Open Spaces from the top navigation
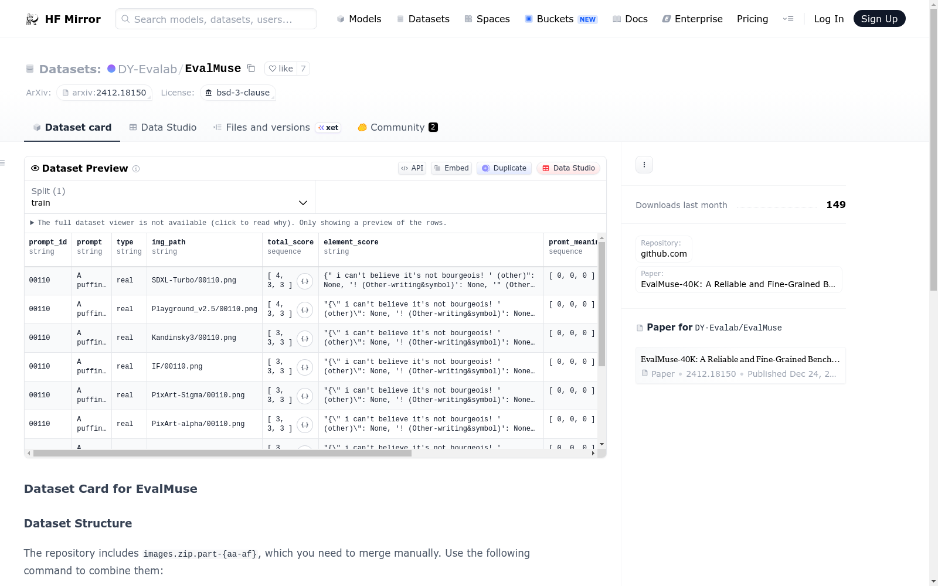Viewport: 938px width, 586px height. (x=487, y=19)
